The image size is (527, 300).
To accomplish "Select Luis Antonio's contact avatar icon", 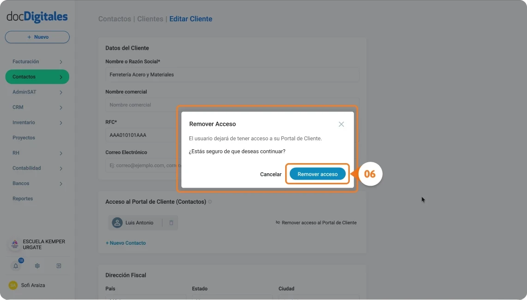I will pyautogui.click(x=117, y=223).
